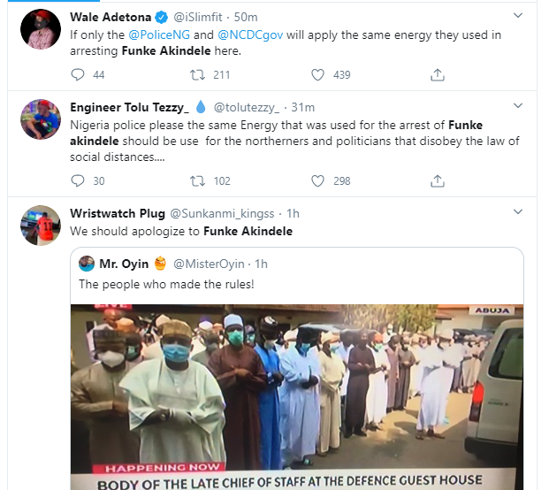Share Wale Adetona's tweet
Viewport: 549px width, 490px height.
[x=438, y=75]
